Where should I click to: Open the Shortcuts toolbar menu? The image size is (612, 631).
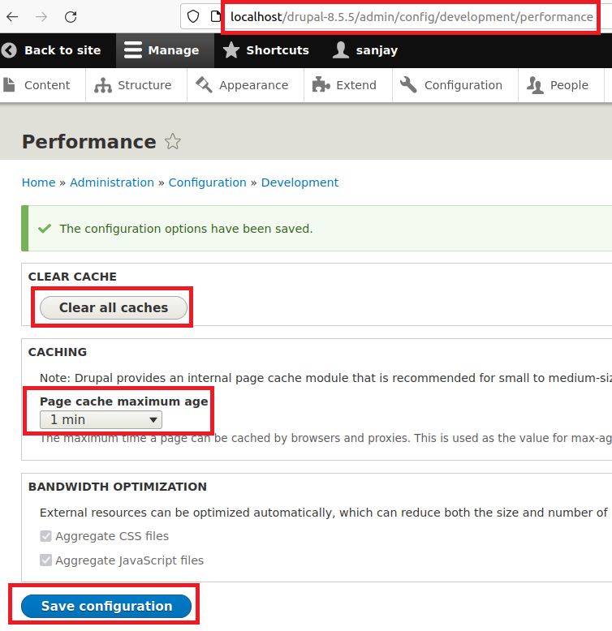pyautogui.click(x=265, y=50)
